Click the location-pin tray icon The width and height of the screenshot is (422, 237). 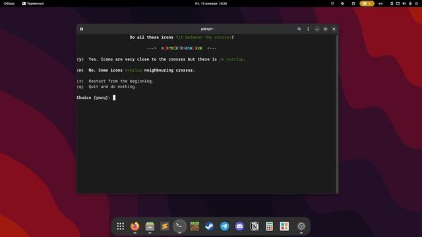(342, 3)
